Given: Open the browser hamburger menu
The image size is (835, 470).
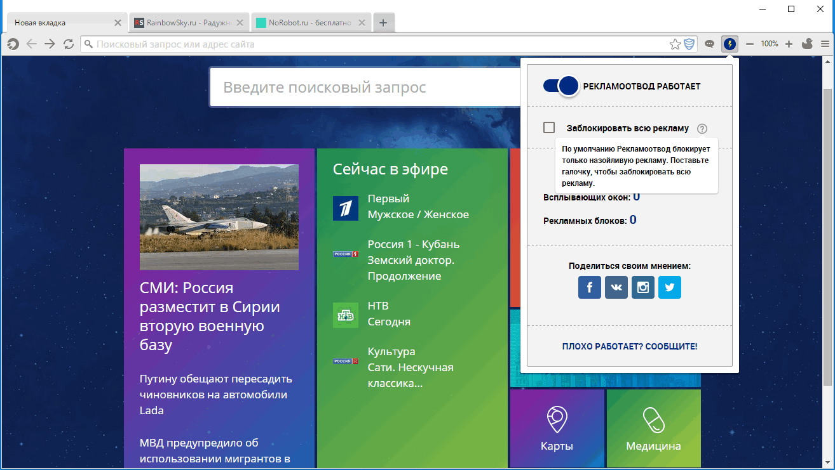Looking at the screenshot, I should [825, 44].
